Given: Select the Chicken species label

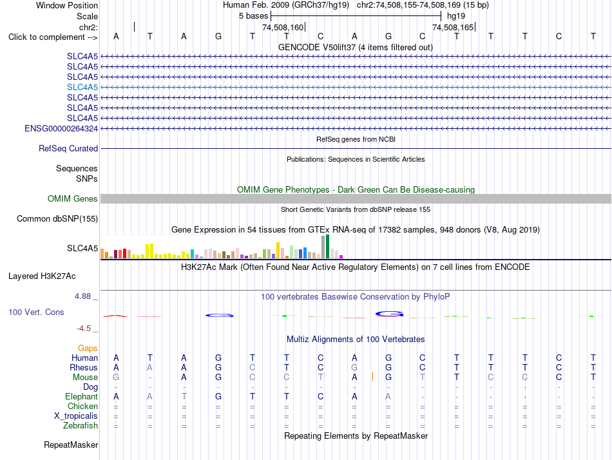Looking at the screenshot, I should 82,406.
